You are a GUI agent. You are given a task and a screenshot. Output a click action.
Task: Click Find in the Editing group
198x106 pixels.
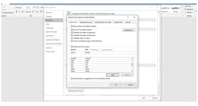pos(188,6)
